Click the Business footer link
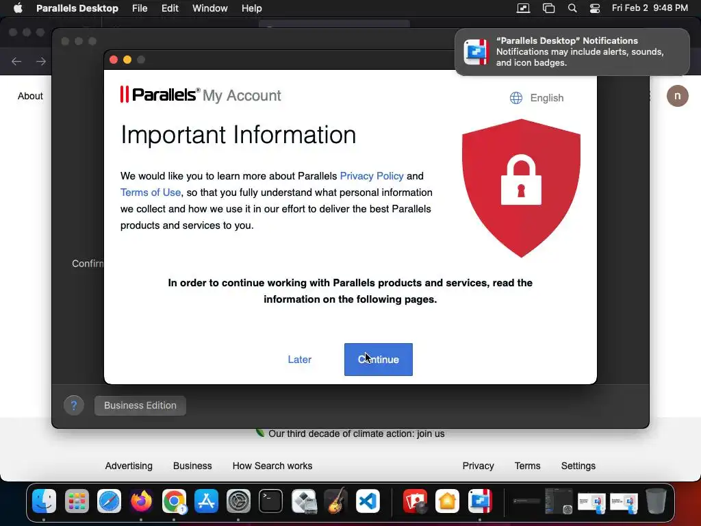701x526 pixels. point(192,466)
